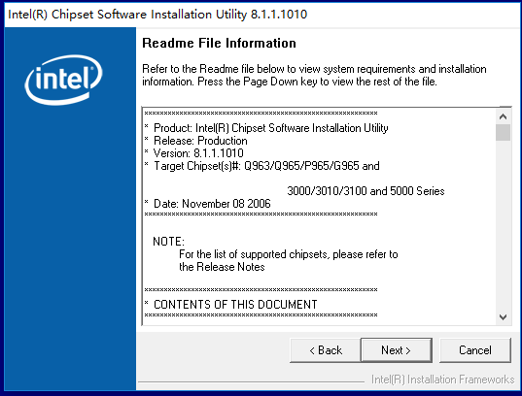522x396 pixels.
Task: Cancel the installation
Action: [x=475, y=350]
